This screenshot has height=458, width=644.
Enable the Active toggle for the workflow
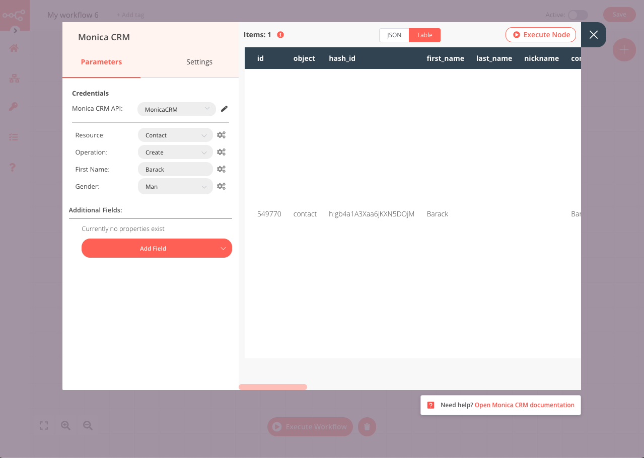(x=578, y=15)
